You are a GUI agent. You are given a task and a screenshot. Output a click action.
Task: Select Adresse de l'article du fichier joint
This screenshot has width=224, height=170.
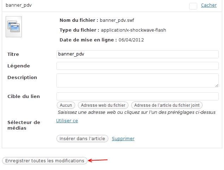pos(167,105)
